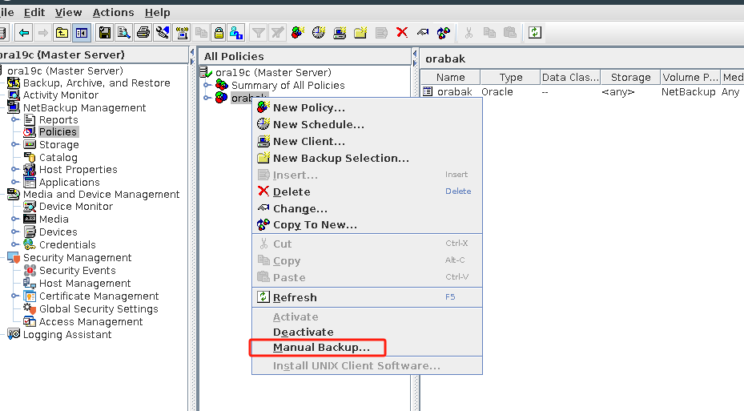Viewport: 744px width, 411px height.
Task: Choose Copy To New... in context menu
Action: [367, 224]
